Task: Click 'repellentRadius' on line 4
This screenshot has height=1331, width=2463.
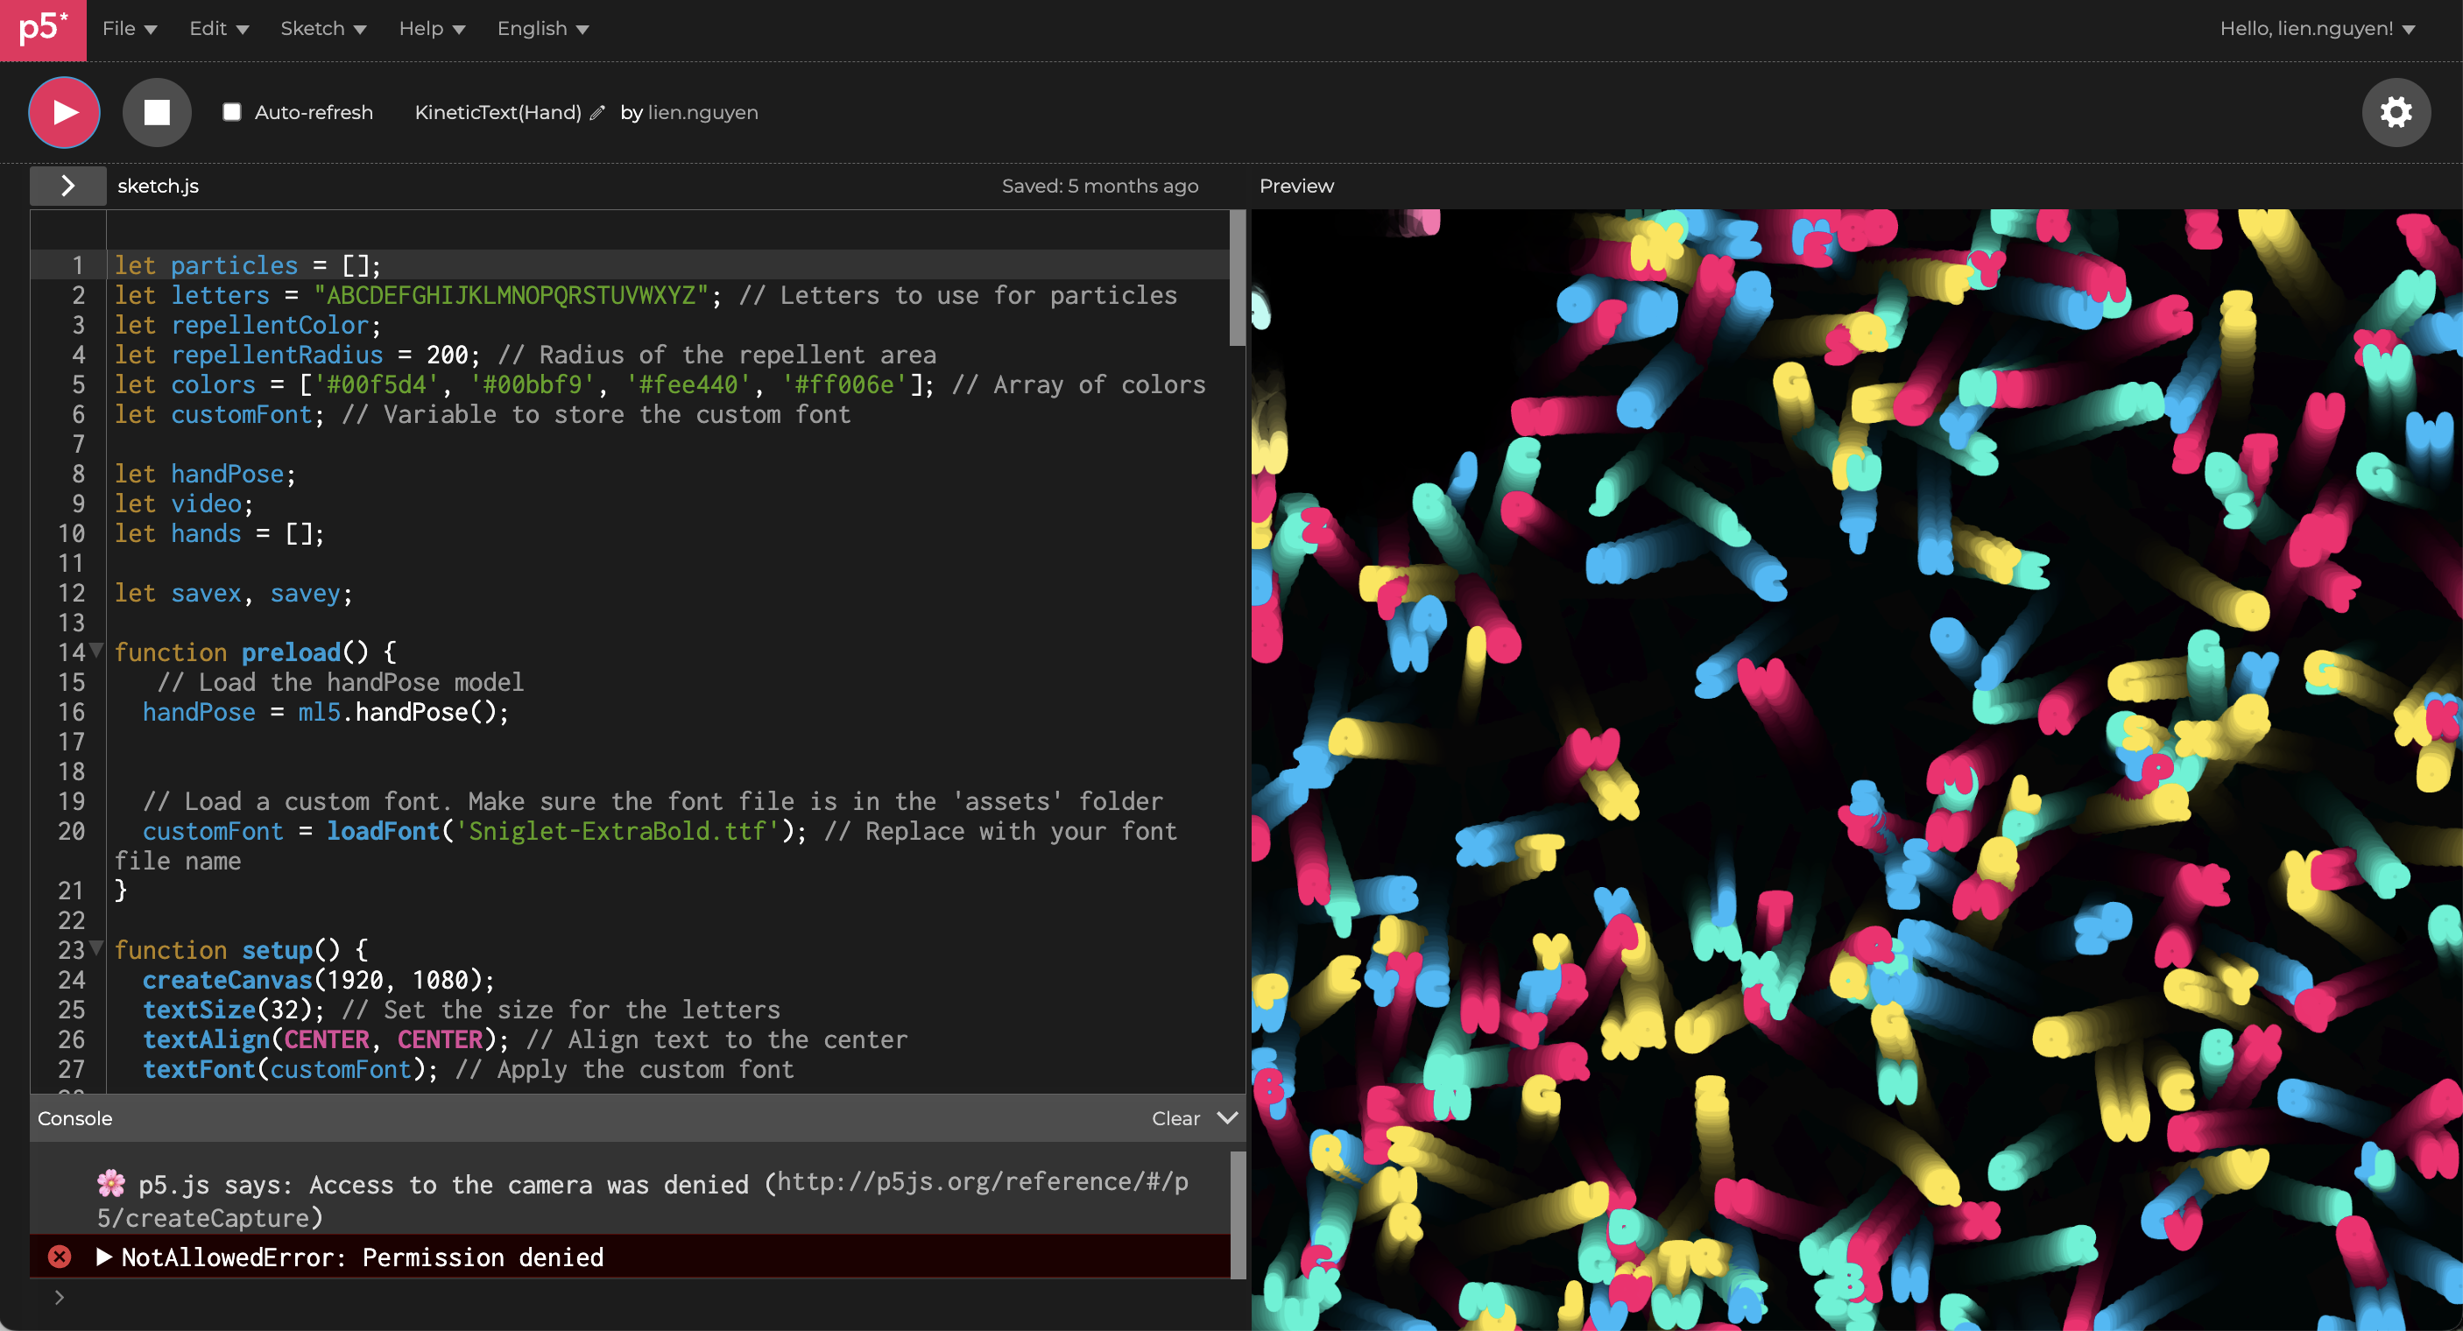Action: point(276,355)
